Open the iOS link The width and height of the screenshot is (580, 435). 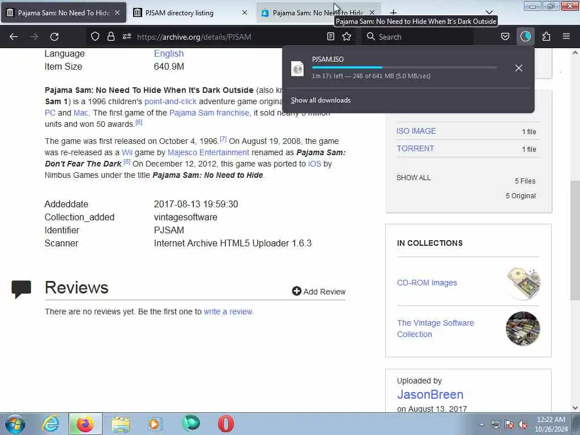[314, 164]
